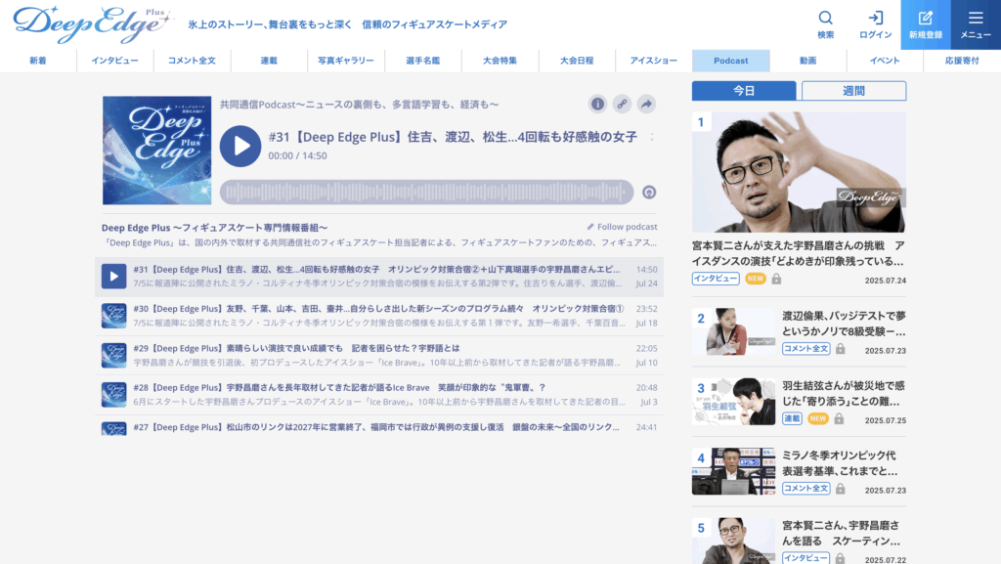
Task: Copy podcast link via chain icon
Action: click(x=622, y=104)
